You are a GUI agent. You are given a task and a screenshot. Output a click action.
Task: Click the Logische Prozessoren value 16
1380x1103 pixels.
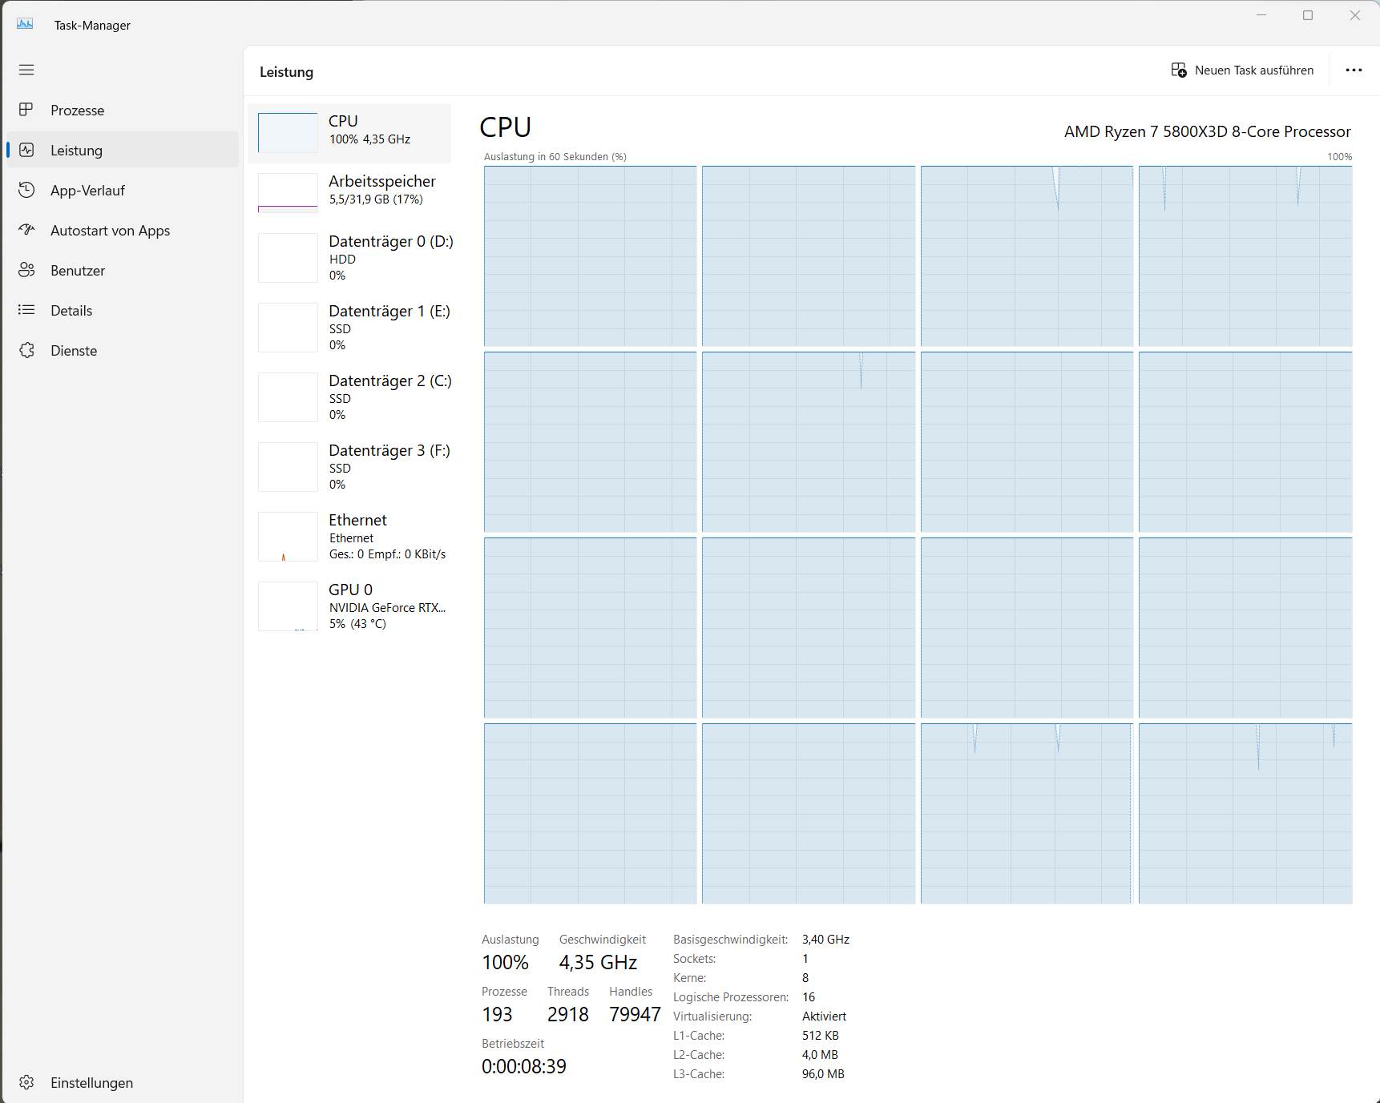[x=809, y=997]
